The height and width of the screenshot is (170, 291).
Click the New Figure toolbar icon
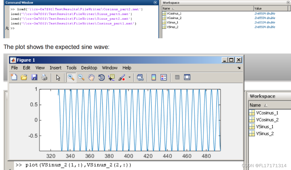(14, 77)
